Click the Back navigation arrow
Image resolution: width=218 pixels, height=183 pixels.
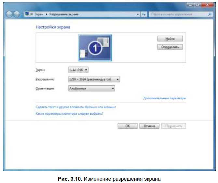coord(9,14)
